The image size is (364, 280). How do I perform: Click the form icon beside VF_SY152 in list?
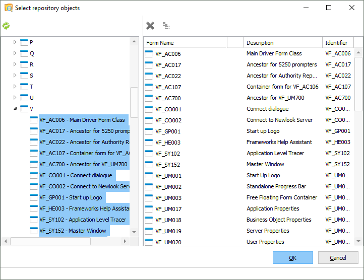(x=149, y=164)
